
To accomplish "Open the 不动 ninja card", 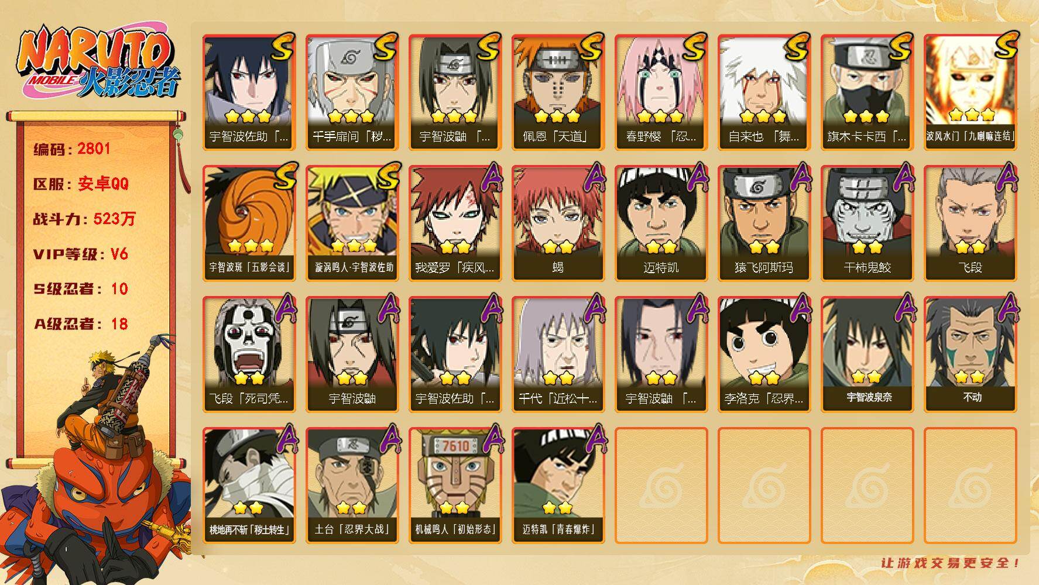I will [970, 354].
